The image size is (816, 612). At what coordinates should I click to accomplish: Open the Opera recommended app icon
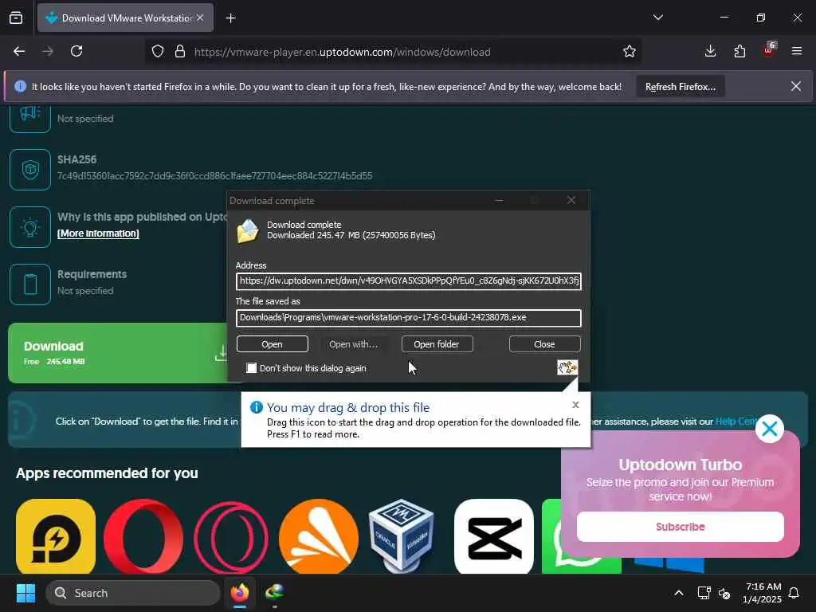pyautogui.click(x=143, y=536)
